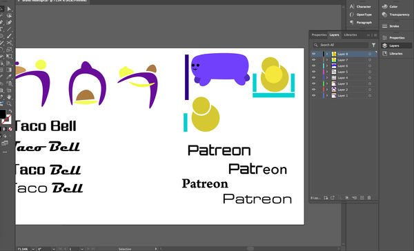Expand Layer 7 contents
Viewport: 414px width, 251px height.
(327, 60)
